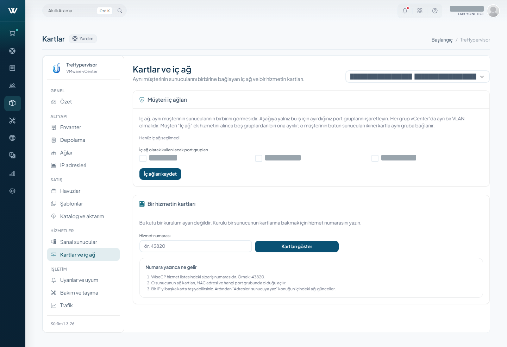The width and height of the screenshot is (507, 347).
Task: Click the İç ağları kaydet button
Action: coord(160,174)
